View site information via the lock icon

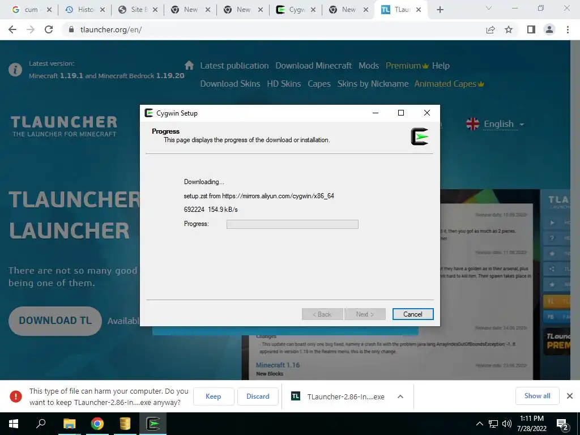point(71,29)
